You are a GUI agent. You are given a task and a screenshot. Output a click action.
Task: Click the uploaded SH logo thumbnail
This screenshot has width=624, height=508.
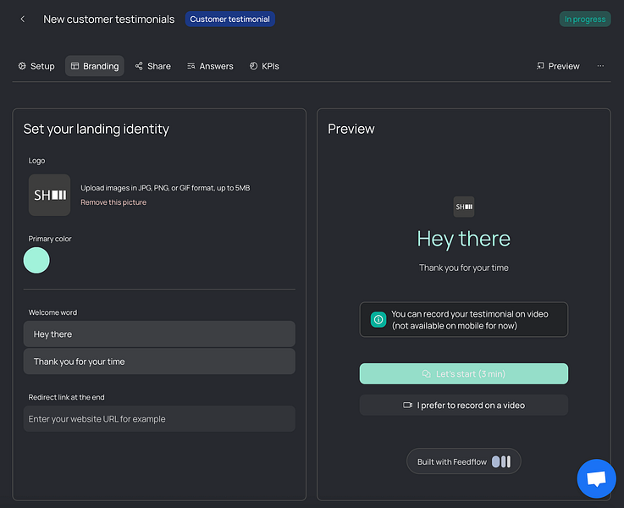[50, 195]
